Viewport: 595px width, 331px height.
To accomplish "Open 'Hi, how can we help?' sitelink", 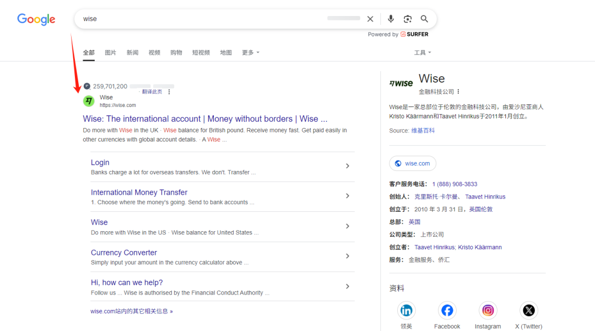I will (127, 282).
